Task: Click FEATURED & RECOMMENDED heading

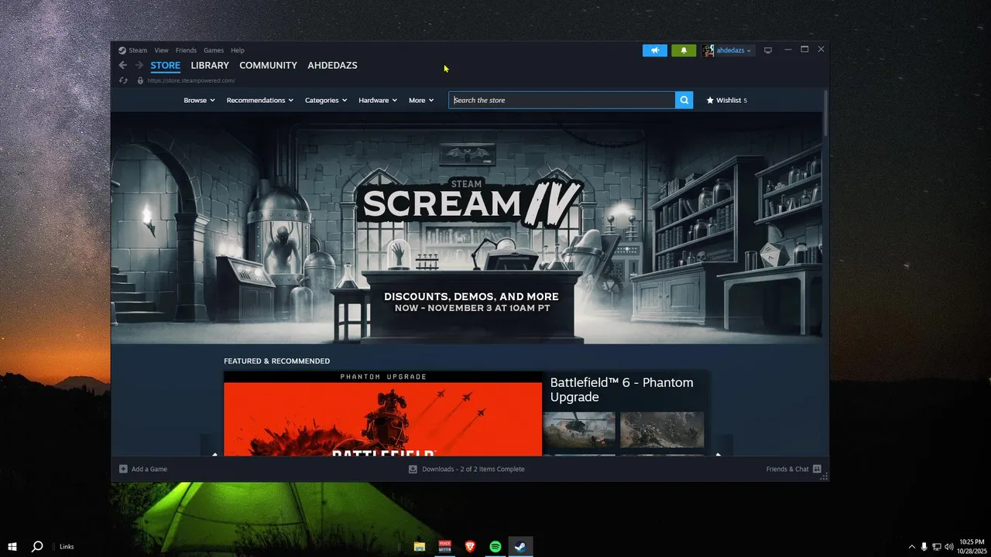Action: [276, 361]
